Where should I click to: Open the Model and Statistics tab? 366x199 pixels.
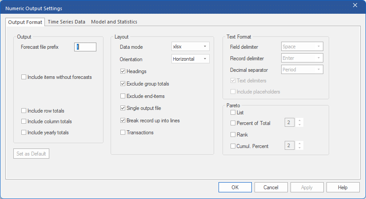114,22
